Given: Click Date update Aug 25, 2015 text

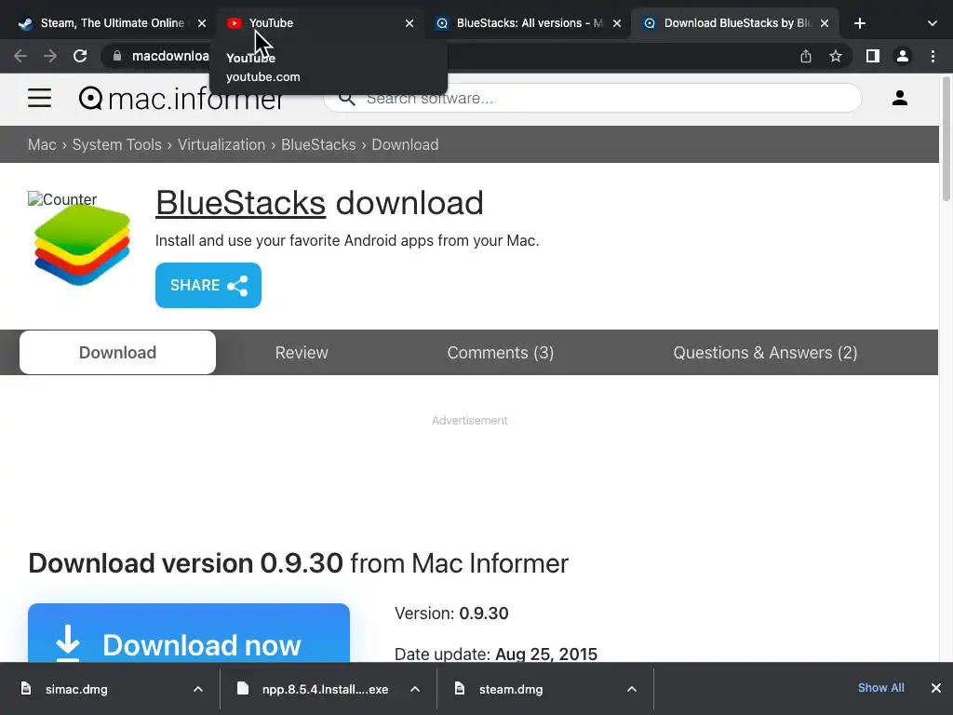Looking at the screenshot, I should pyautogui.click(x=496, y=654).
